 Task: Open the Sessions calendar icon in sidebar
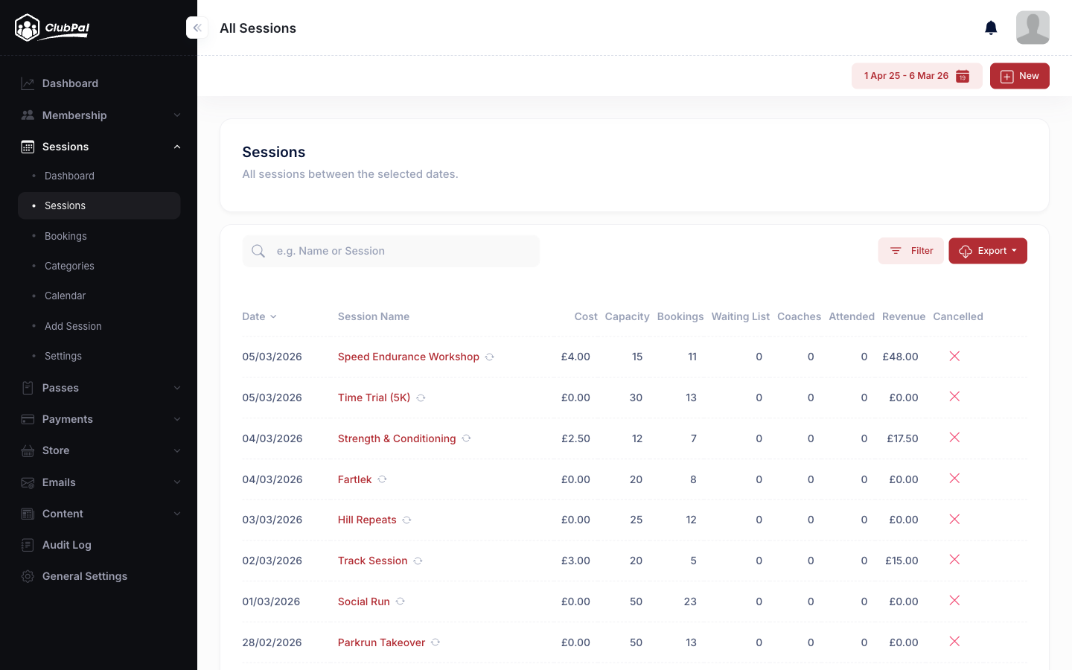coord(28,147)
